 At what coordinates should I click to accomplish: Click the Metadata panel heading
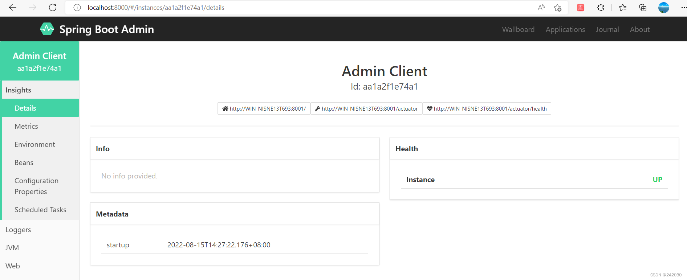112,214
